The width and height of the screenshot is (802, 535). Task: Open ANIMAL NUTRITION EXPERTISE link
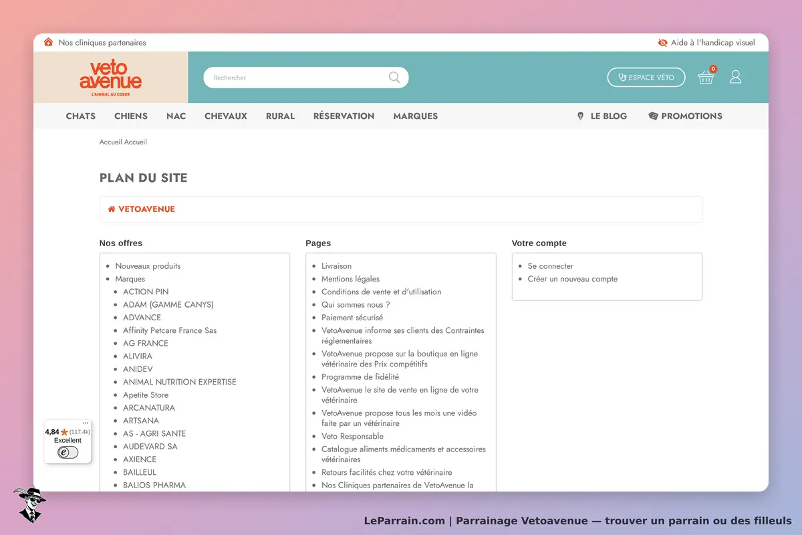(x=180, y=382)
